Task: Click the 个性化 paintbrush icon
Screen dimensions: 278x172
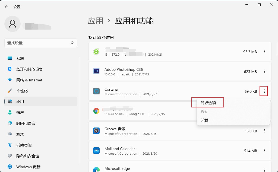Action: point(10,91)
